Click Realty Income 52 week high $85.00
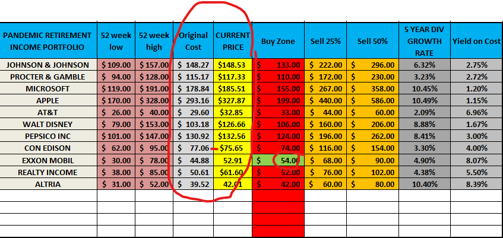This screenshot has height=238, width=503. point(154,173)
